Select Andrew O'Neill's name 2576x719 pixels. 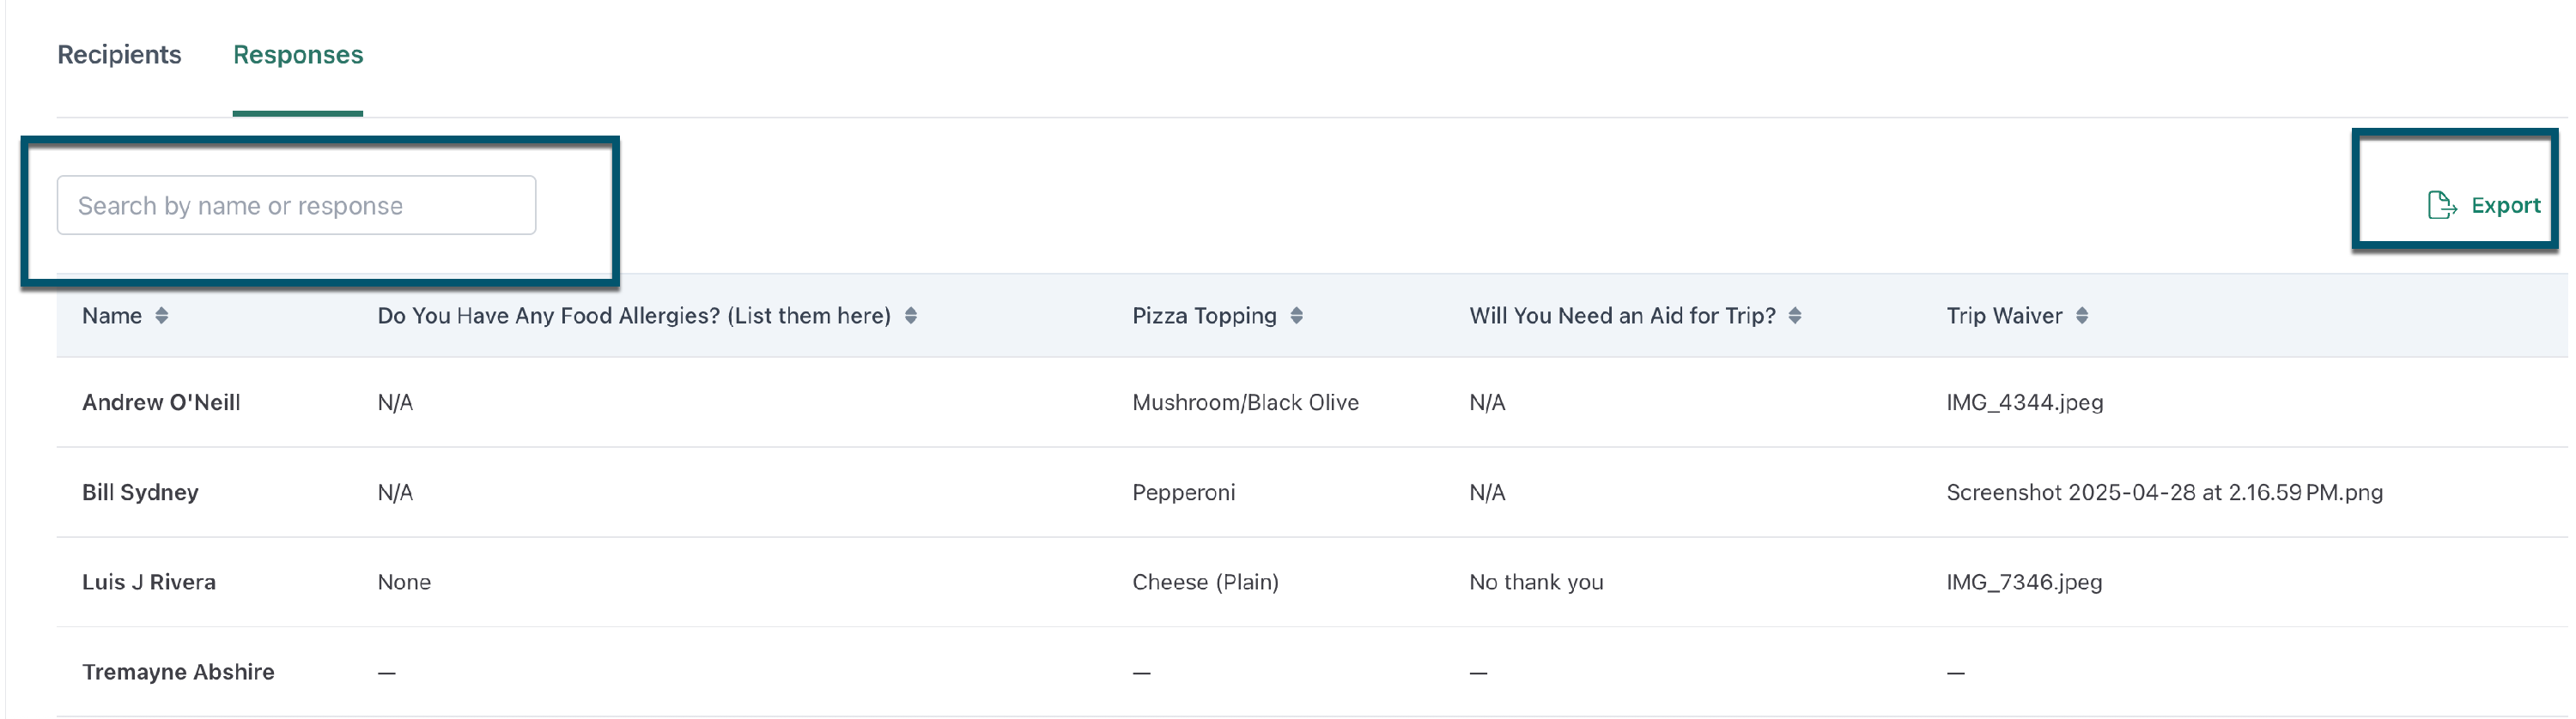161,402
